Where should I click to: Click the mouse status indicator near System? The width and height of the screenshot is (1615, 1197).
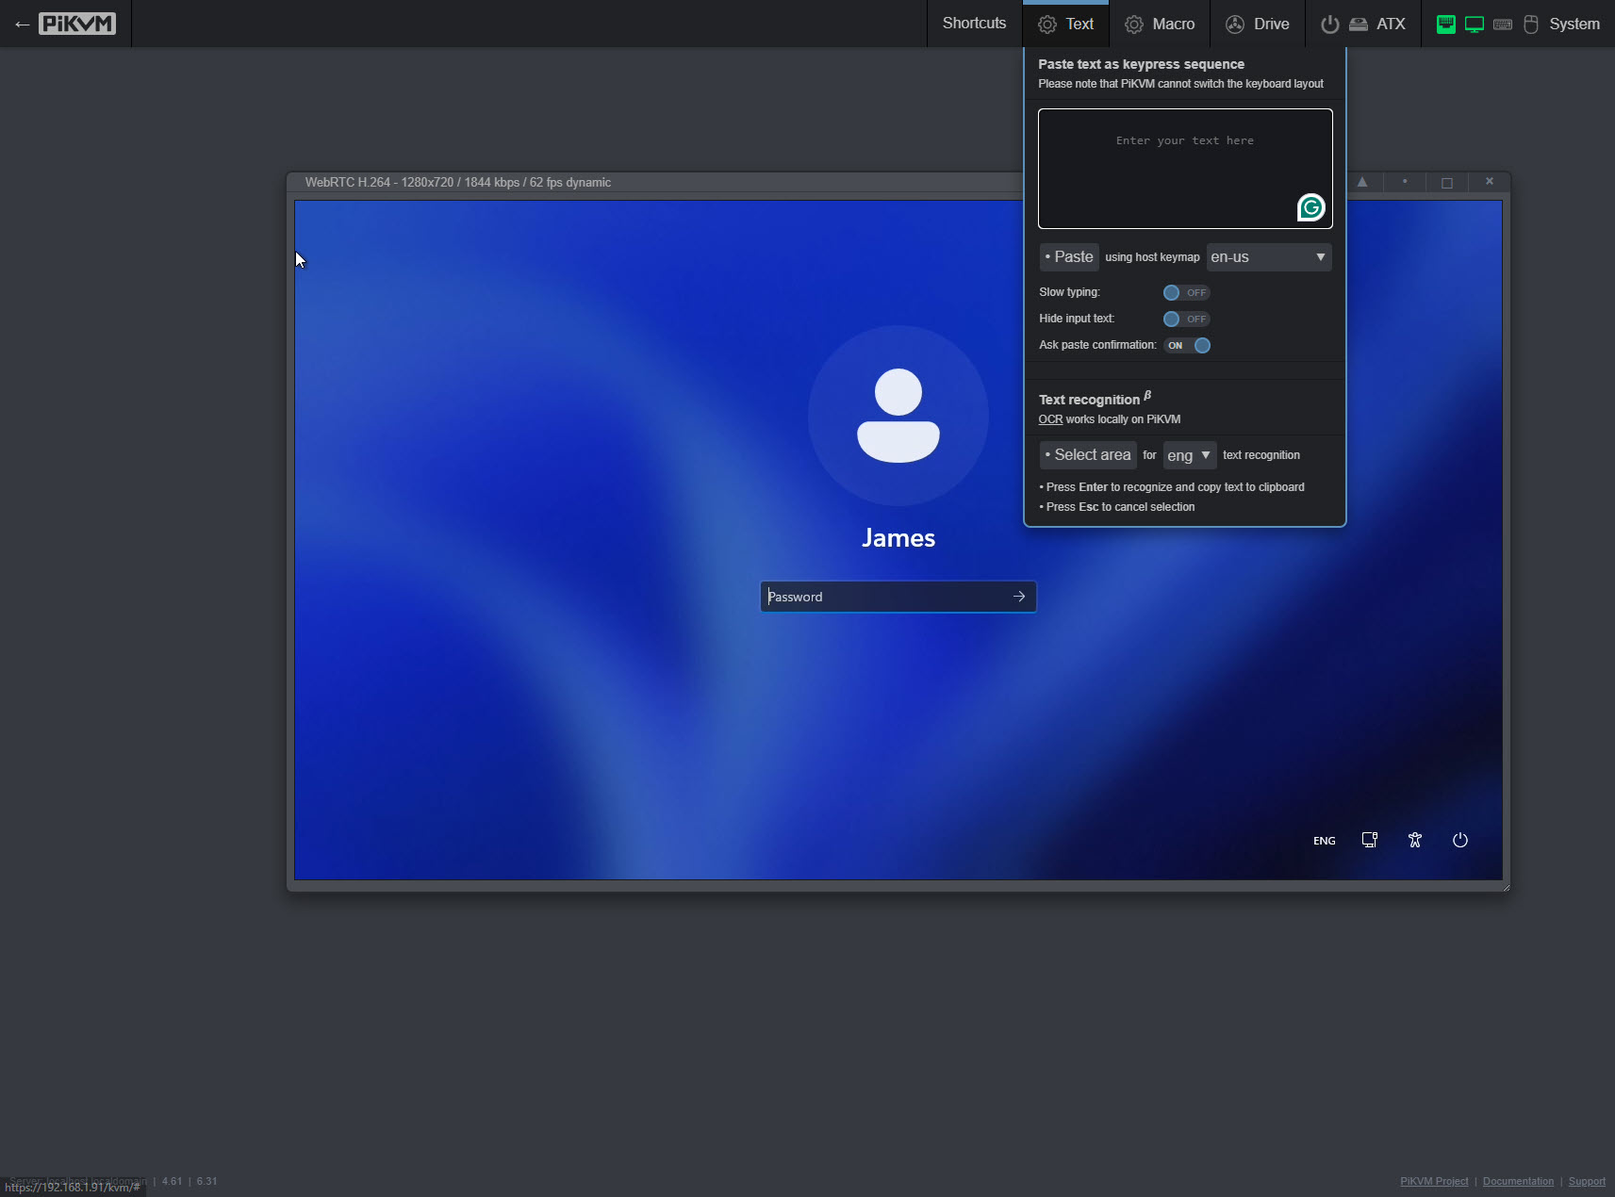pos(1529,24)
